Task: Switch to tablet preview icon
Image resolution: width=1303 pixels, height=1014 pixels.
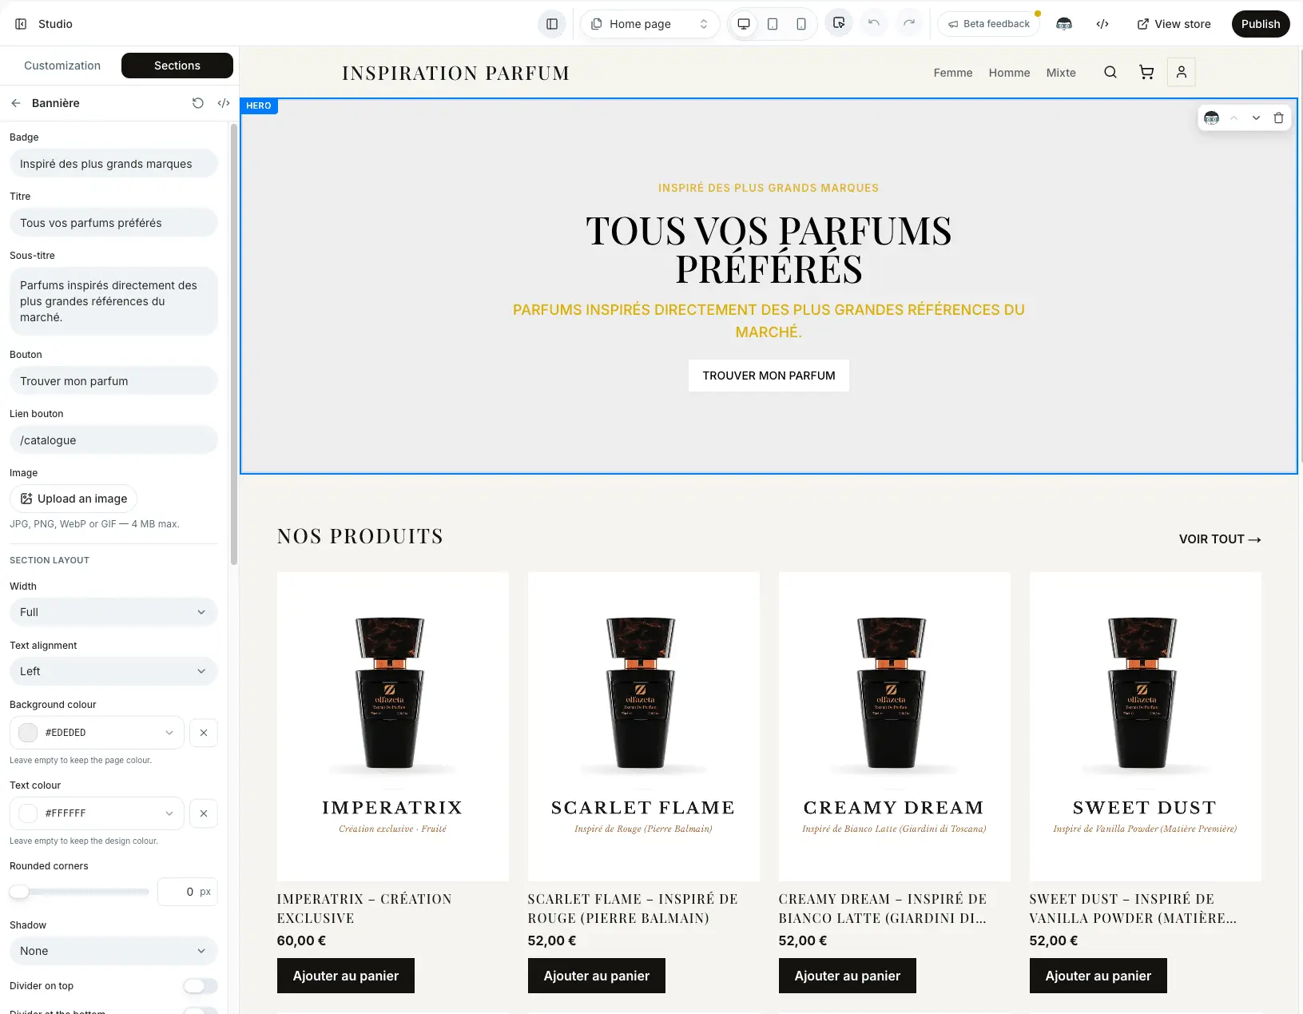Action: [x=773, y=24]
